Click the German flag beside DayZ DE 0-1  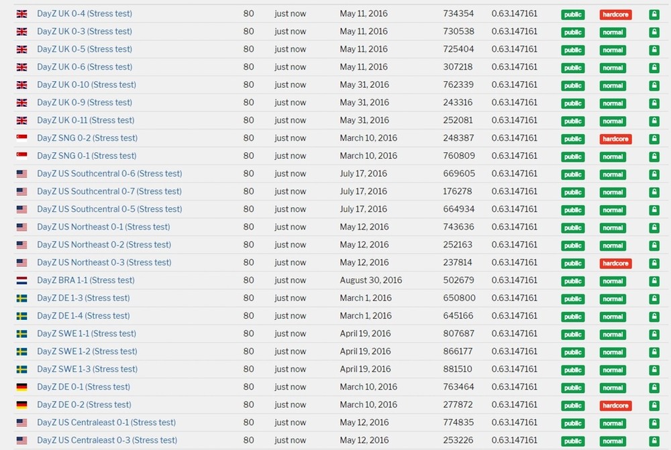tap(21, 387)
